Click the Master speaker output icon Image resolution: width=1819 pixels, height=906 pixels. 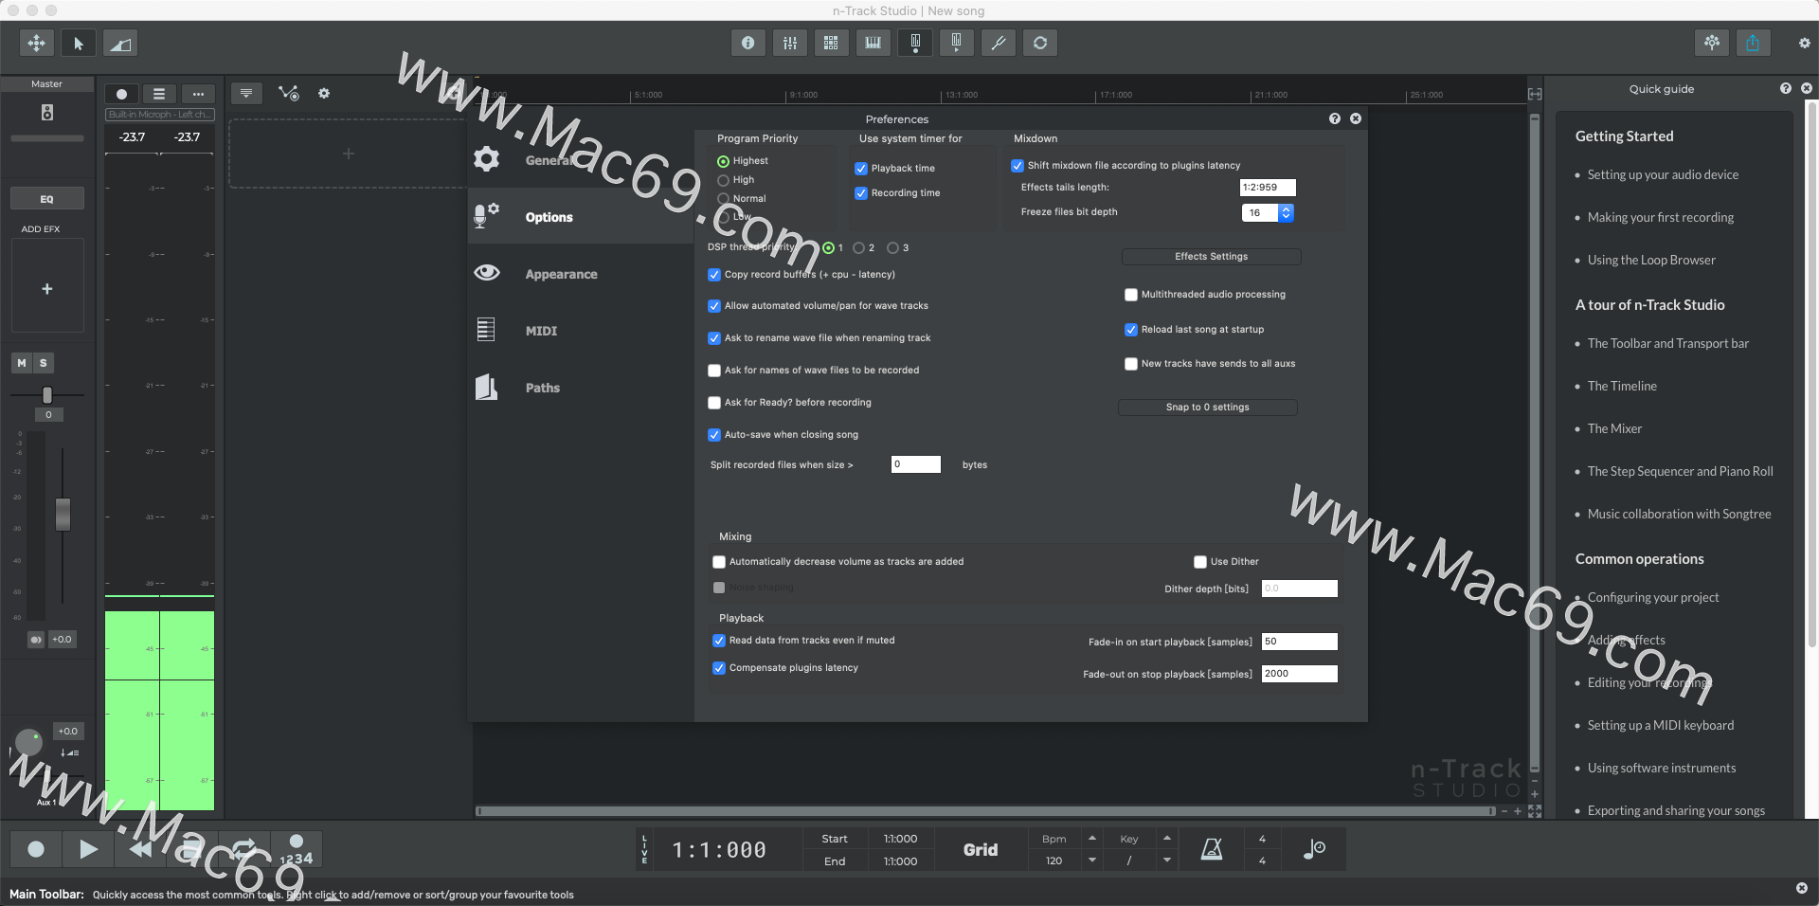coord(46,113)
